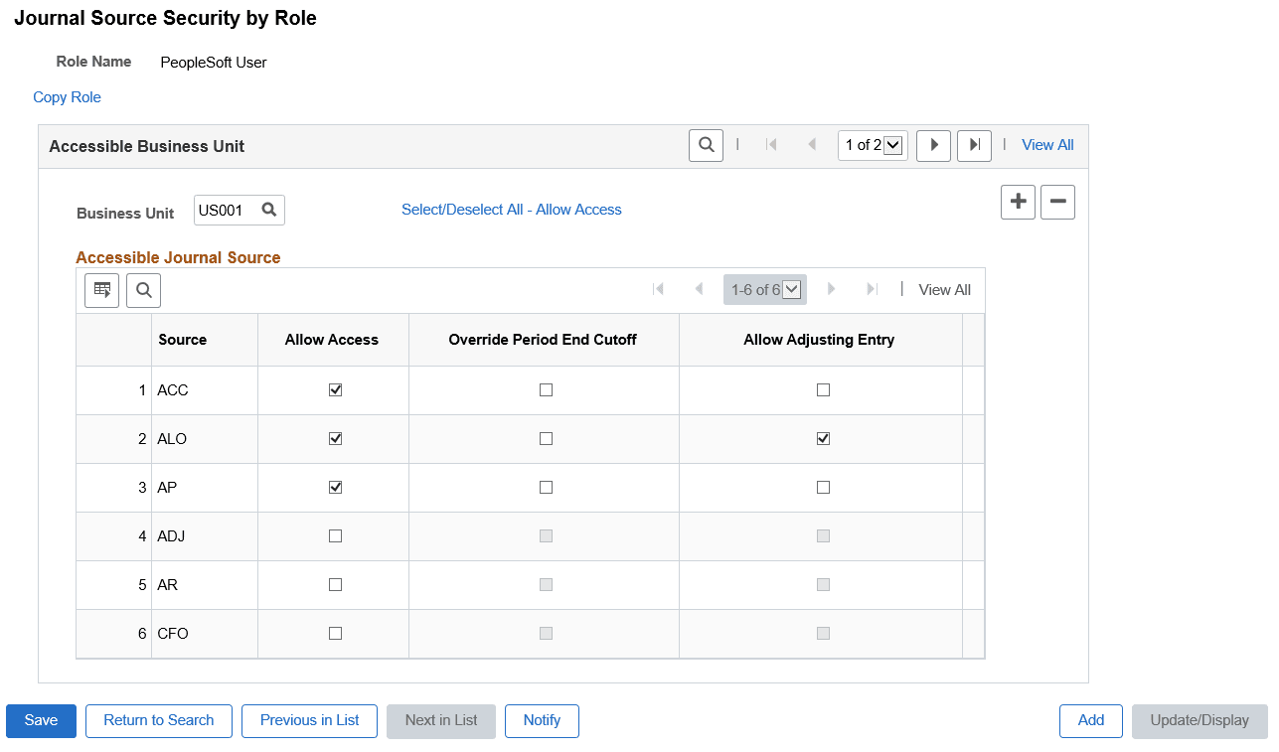Open the '1 of 2' record selector dropdown
Viewport: 1279px width, 752px height.
tap(872, 145)
